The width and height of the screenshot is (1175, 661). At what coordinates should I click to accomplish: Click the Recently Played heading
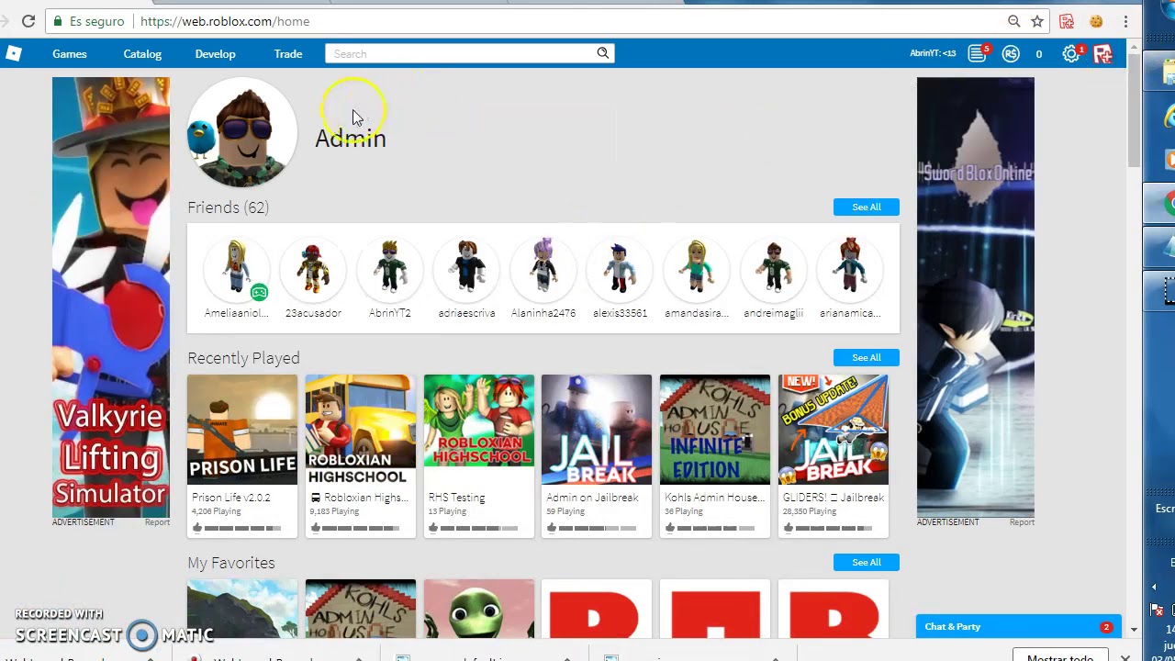tap(243, 358)
